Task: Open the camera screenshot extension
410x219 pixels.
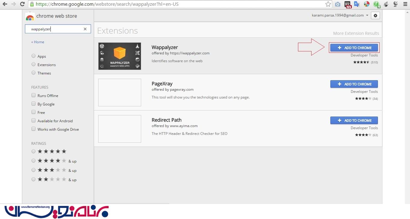Action: click(x=338, y=4)
